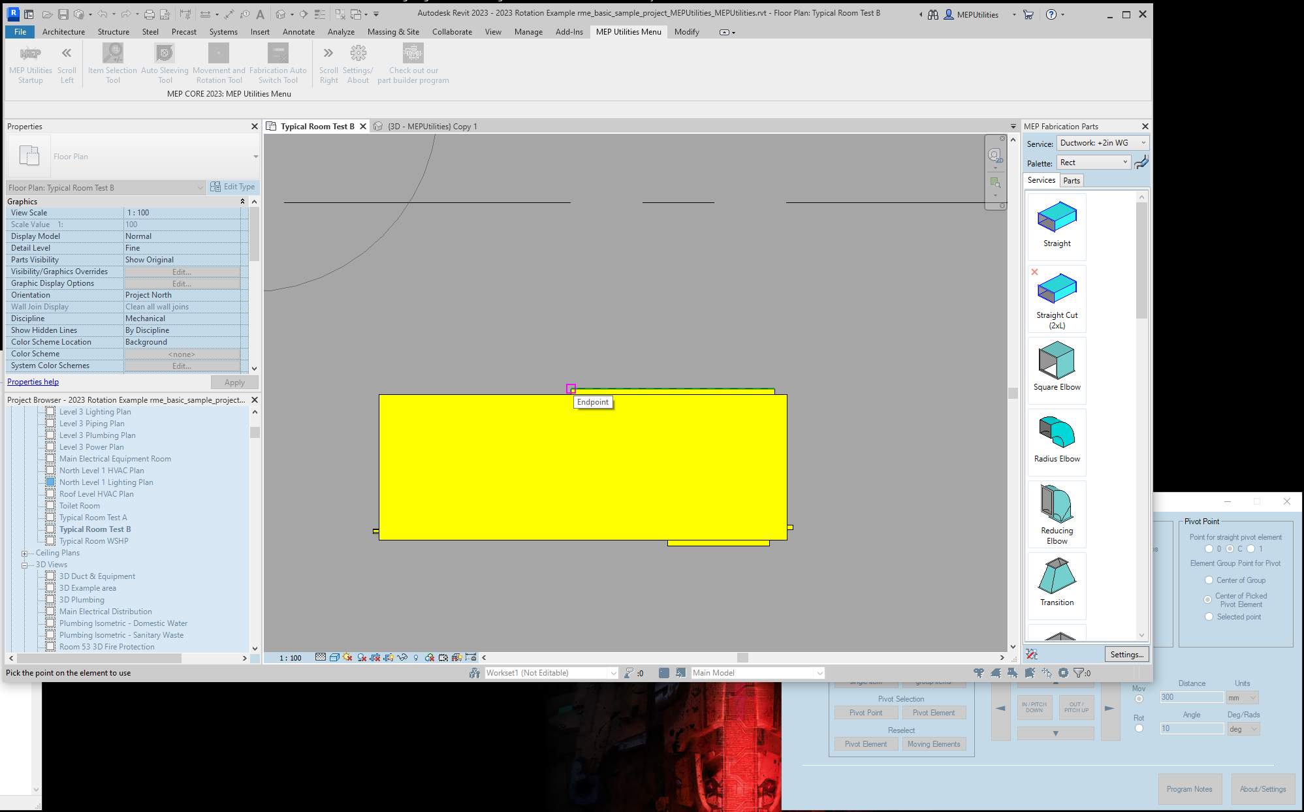Expand the Ceiling Plans tree node
This screenshot has width=1304, height=812.
pos(25,554)
